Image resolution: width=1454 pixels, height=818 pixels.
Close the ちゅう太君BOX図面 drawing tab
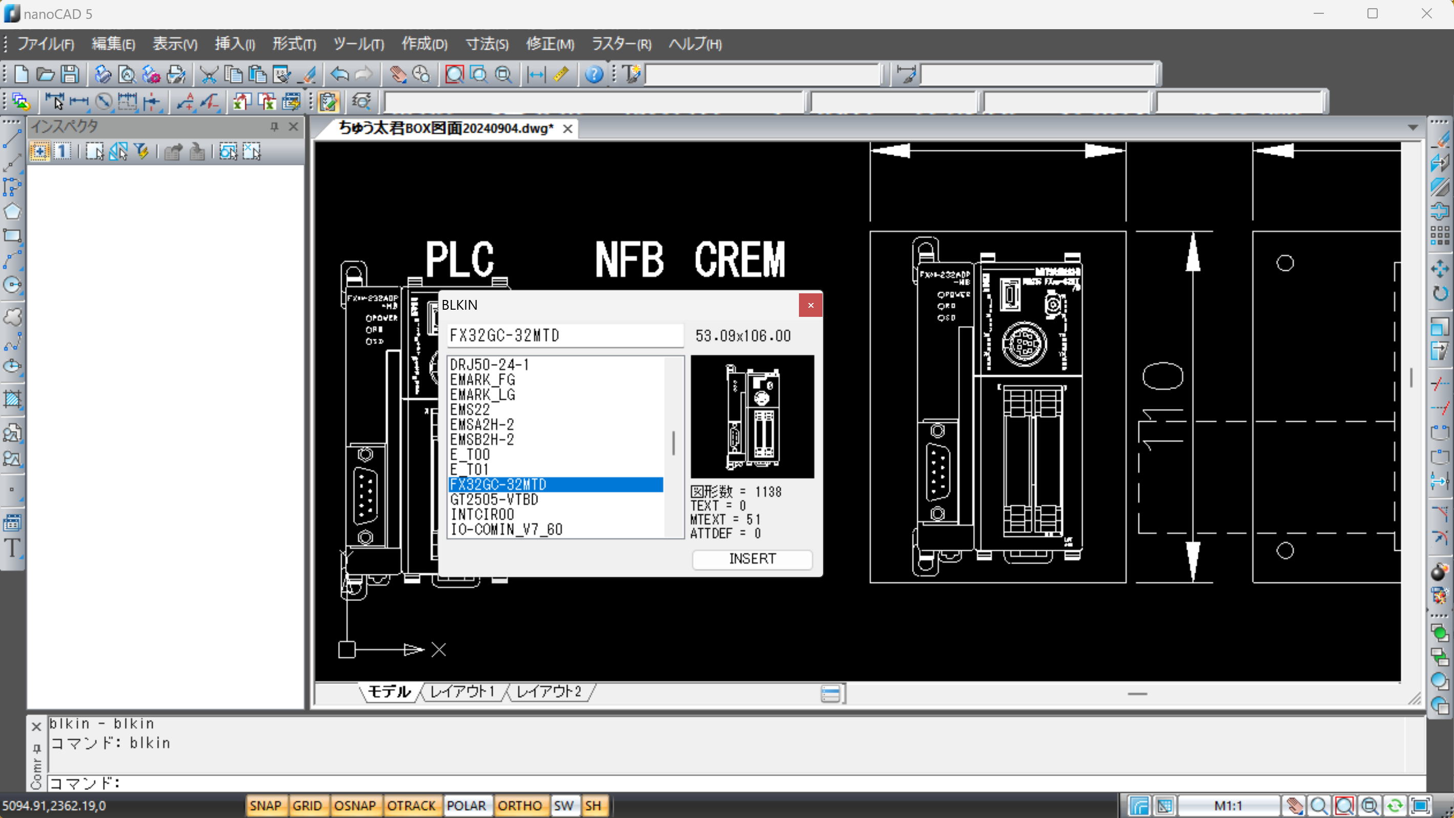pyautogui.click(x=568, y=128)
